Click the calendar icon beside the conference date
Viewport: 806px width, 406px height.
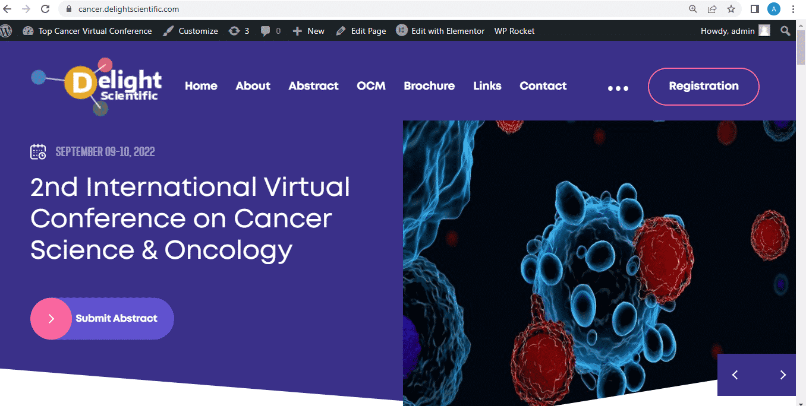pyautogui.click(x=38, y=152)
